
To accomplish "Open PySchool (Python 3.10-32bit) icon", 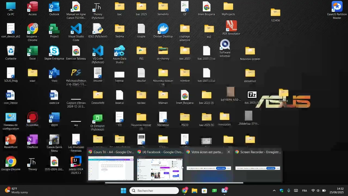I will point(76,77).
